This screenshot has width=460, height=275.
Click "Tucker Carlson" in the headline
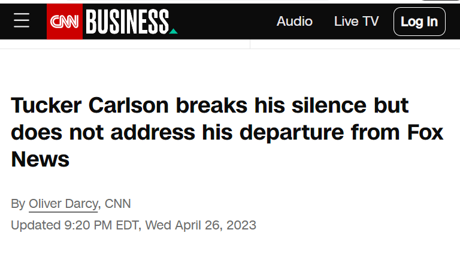(x=90, y=105)
